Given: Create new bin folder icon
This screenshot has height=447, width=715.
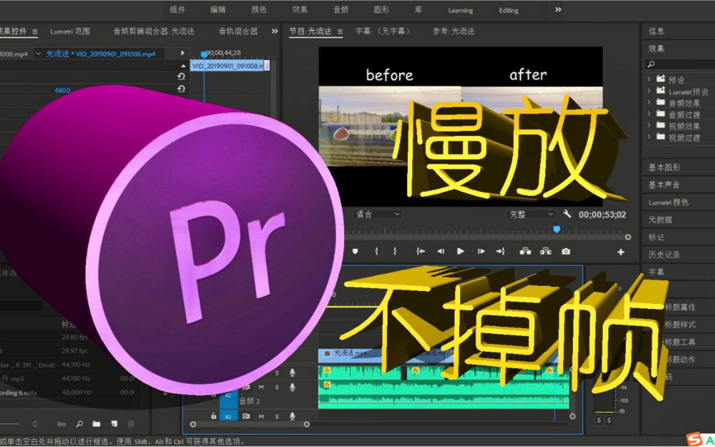Looking at the screenshot, I should [x=97, y=424].
